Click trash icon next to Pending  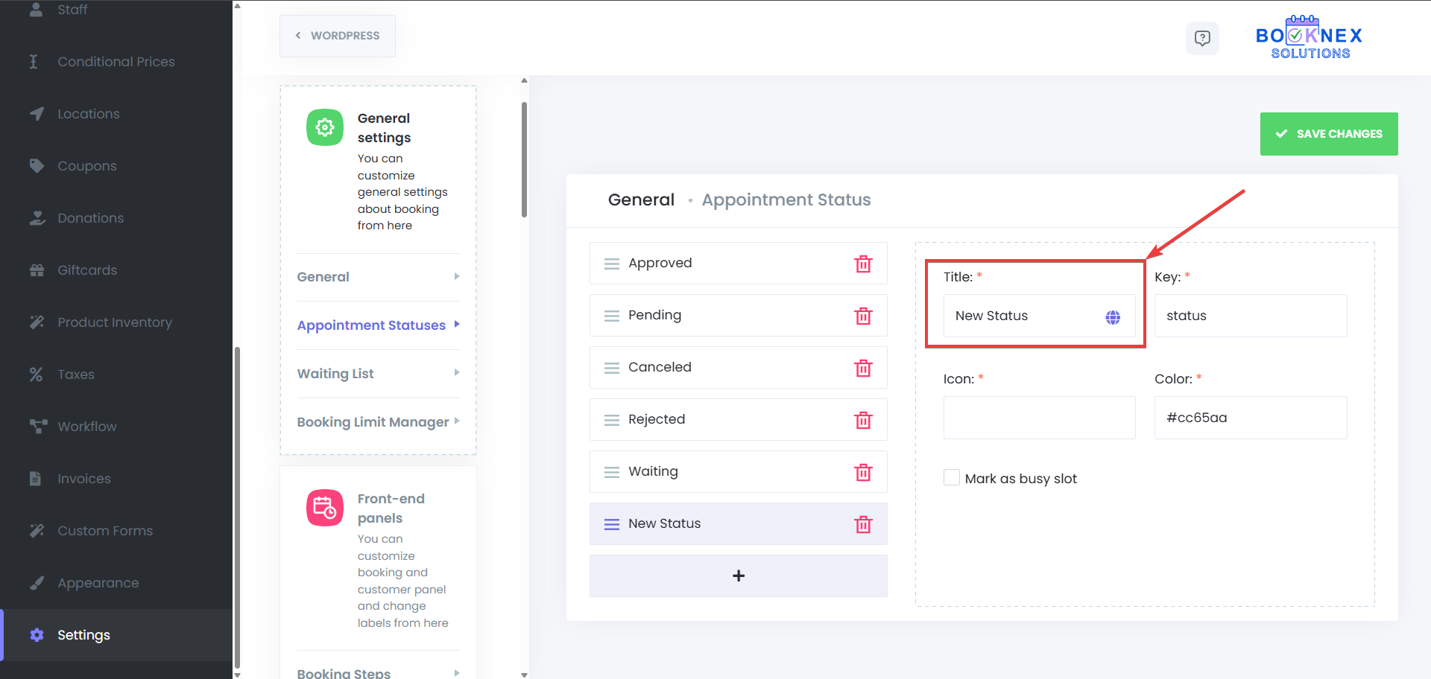[863, 316]
